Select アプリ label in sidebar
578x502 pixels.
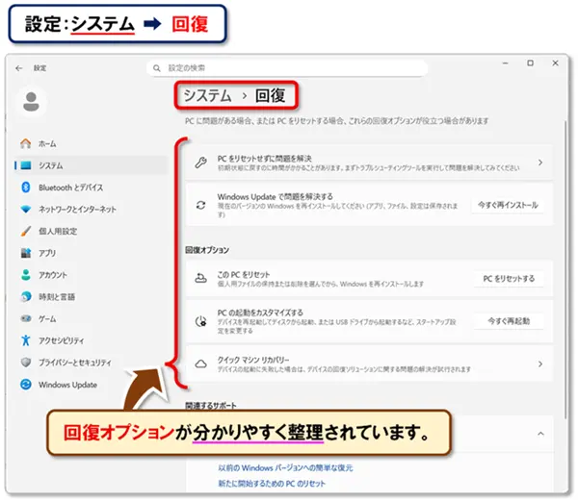[47, 253]
